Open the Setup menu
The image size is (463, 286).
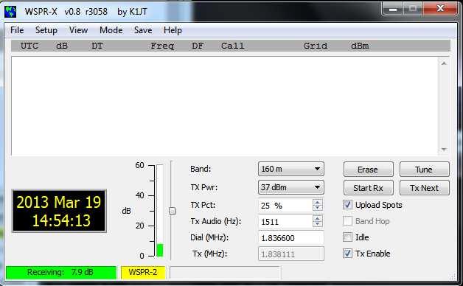[46, 30]
